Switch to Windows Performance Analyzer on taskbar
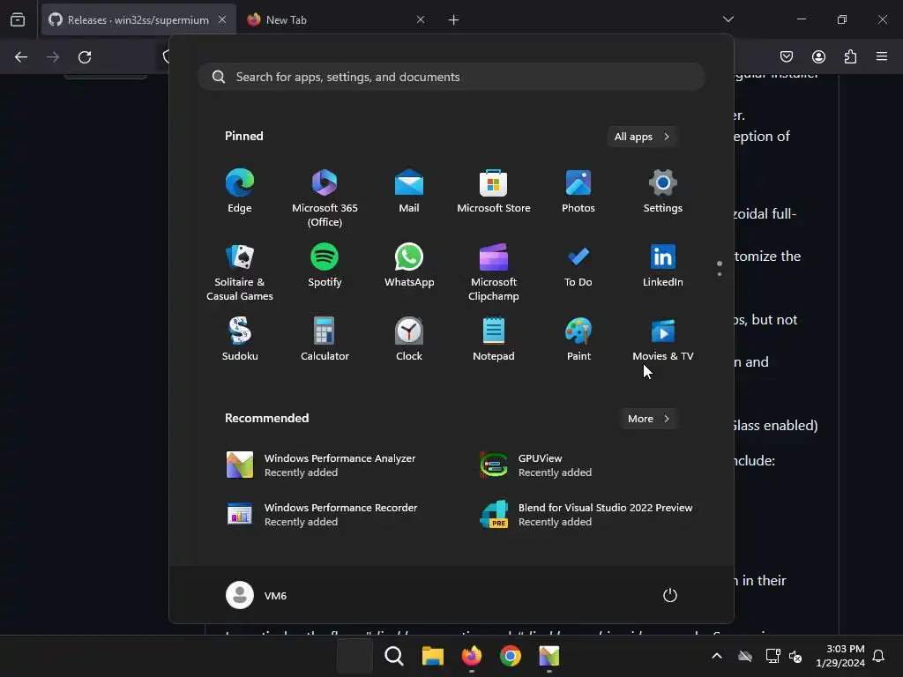The width and height of the screenshot is (903, 677). pos(549,656)
